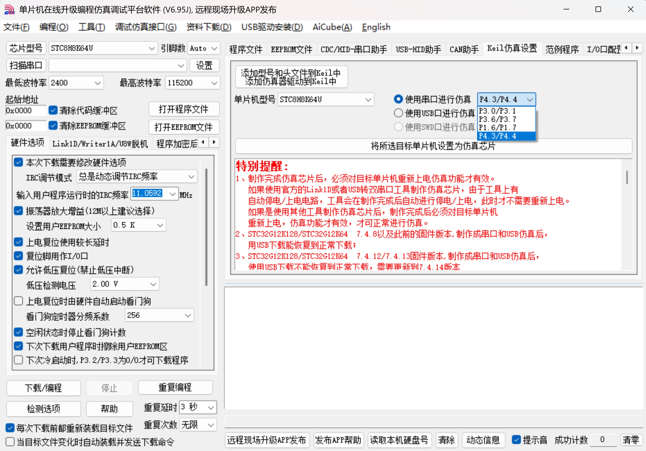Open Link1D/Writer1A/U8W脱机 tab

point(100,144)
